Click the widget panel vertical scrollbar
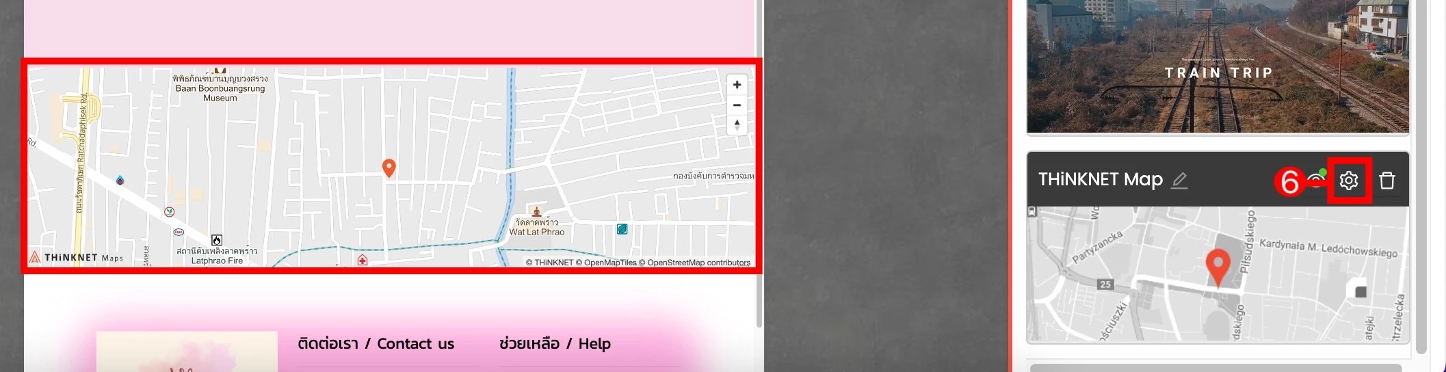The height and width of the screenshot is (372, 1446). [x=1421, y=176]
